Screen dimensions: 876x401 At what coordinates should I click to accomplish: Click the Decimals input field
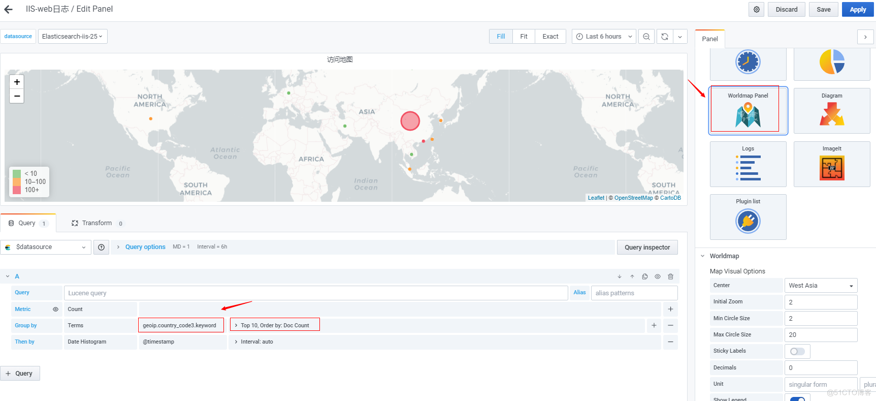pyautogui.click(x=821, y=367)
